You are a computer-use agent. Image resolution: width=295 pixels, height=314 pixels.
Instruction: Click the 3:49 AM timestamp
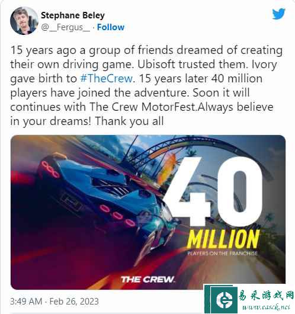coord(26,302)
